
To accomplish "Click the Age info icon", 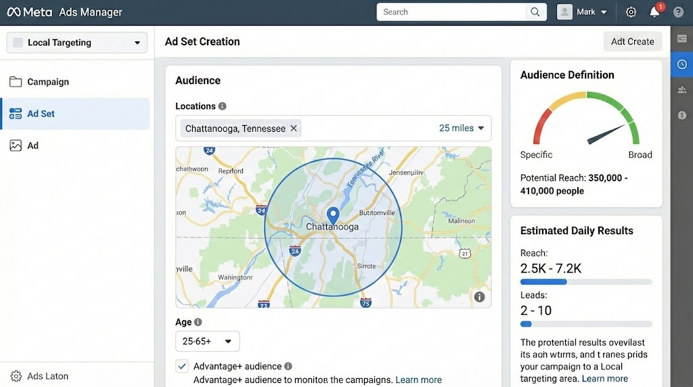I will [x=198, y=322].
